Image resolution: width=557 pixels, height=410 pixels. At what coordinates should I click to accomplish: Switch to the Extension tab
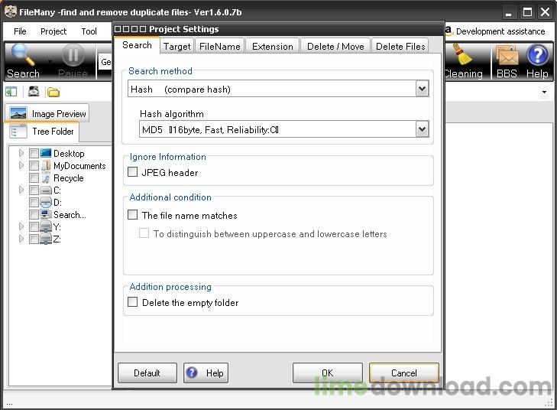pyautogui.click(x=273, y=46)
